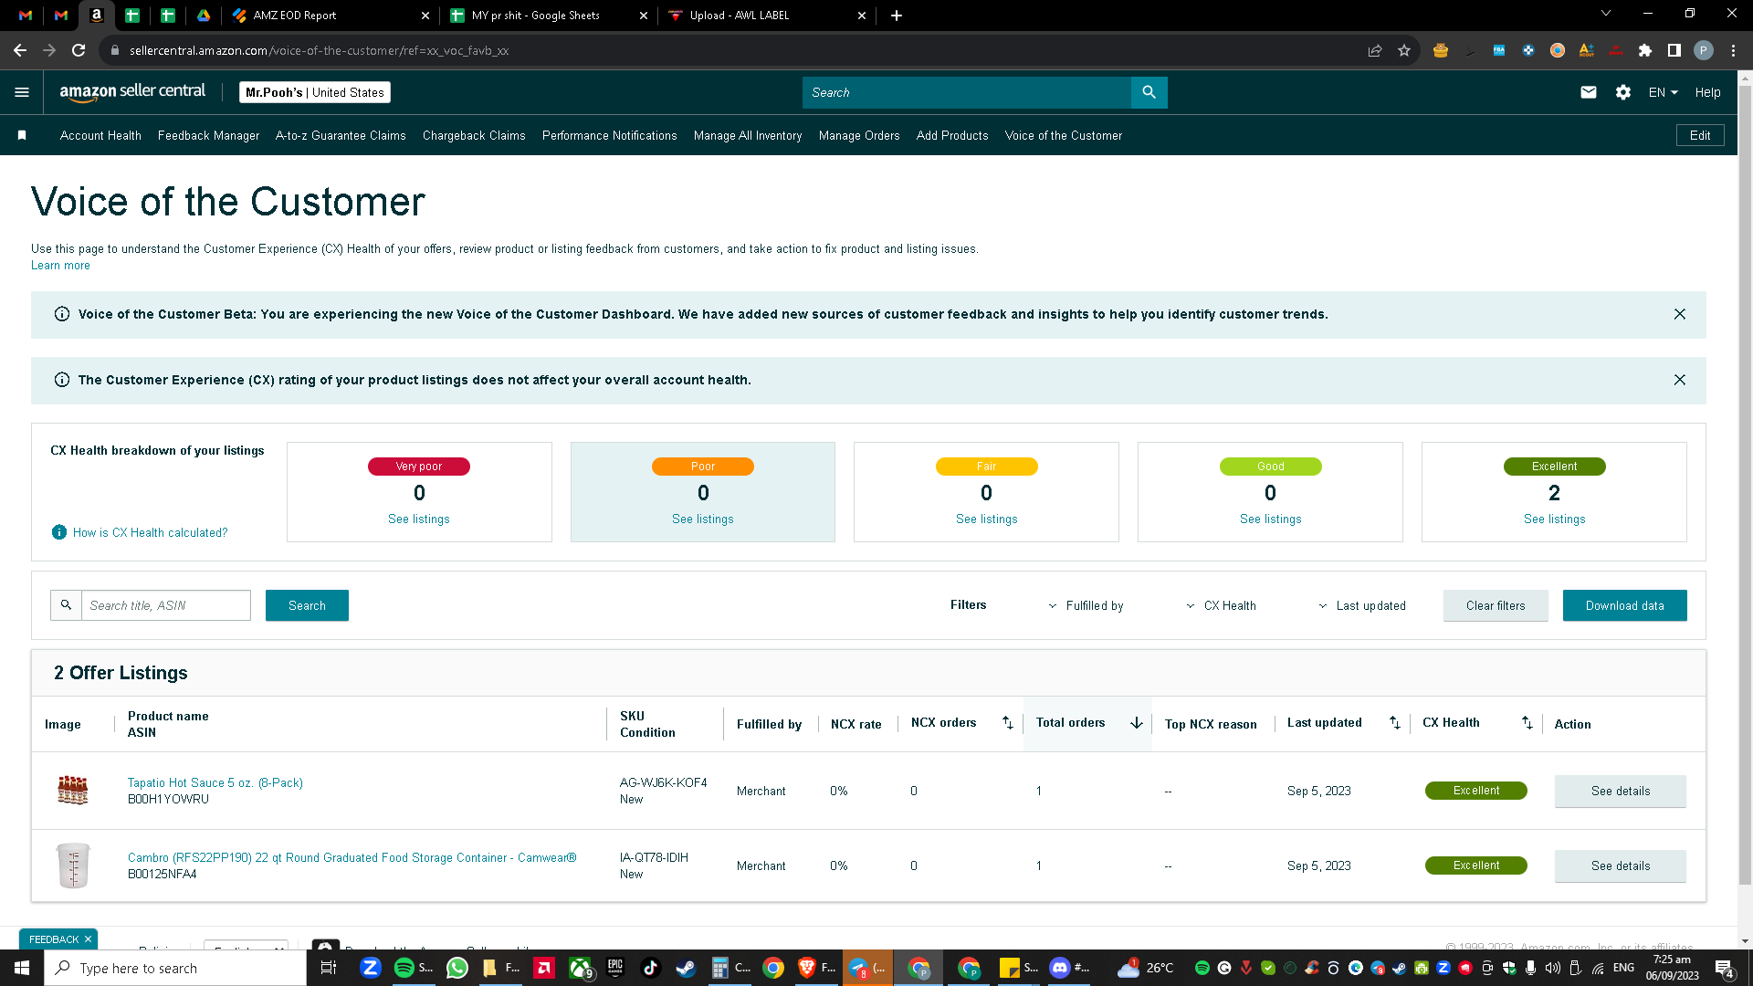This screenshot has height=986, width=1753.
Task: Click Clear filters button
Action: [1496, 605]
